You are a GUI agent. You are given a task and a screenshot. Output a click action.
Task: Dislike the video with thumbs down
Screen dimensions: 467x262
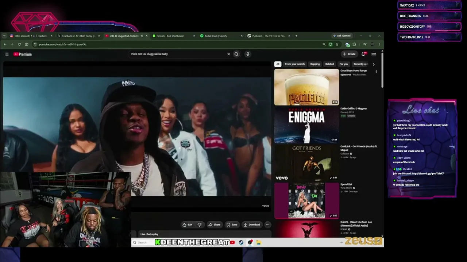point(199,225)
